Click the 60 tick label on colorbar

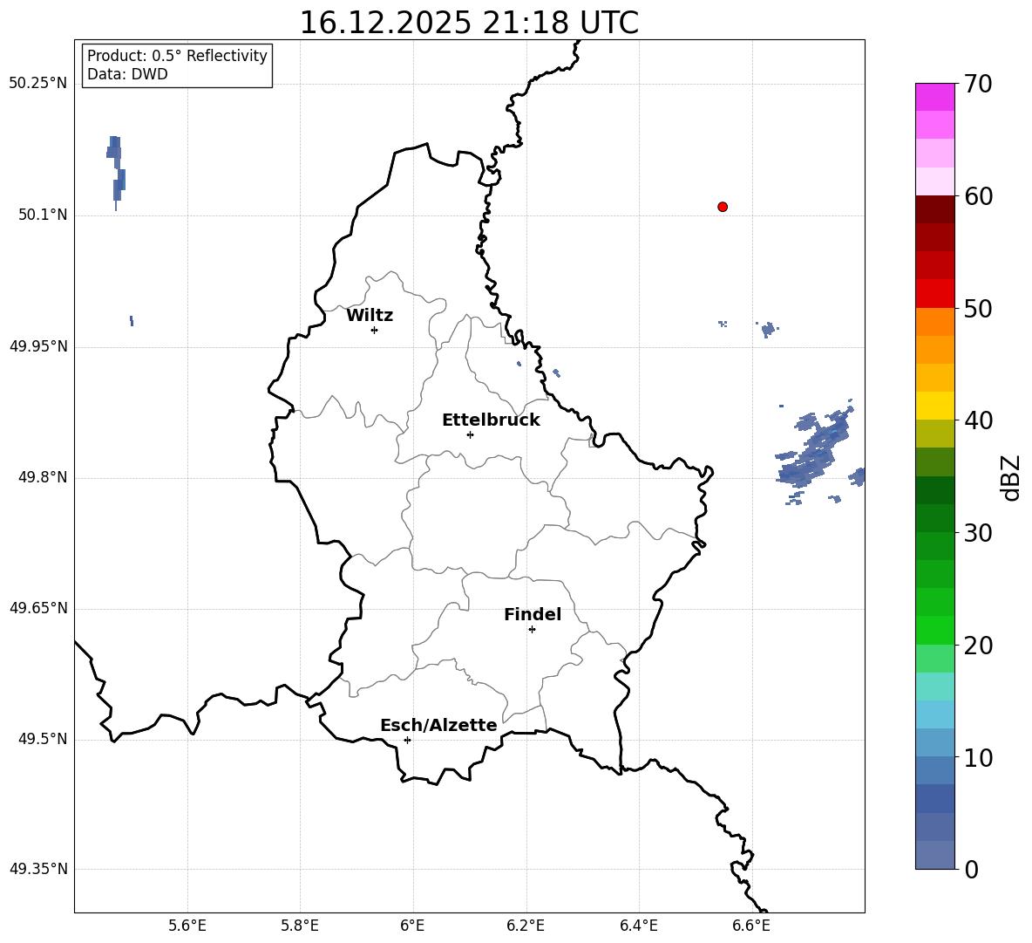click(x=977, y=196)
